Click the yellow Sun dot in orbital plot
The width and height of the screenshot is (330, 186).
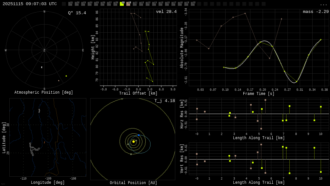133,142
